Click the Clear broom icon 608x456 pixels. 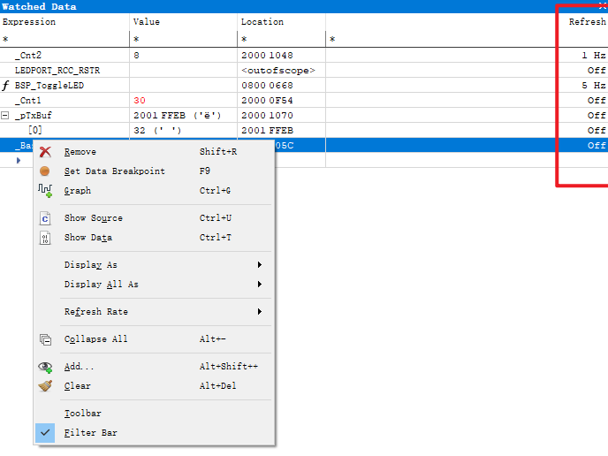point(45,386)
